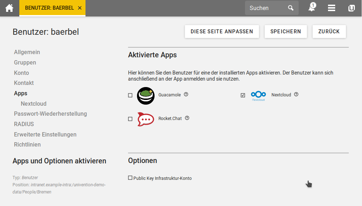Viewport: 362px width, 206px height.
Task: Click the Univention user icon top right
Action: click(x=351, y=8)
